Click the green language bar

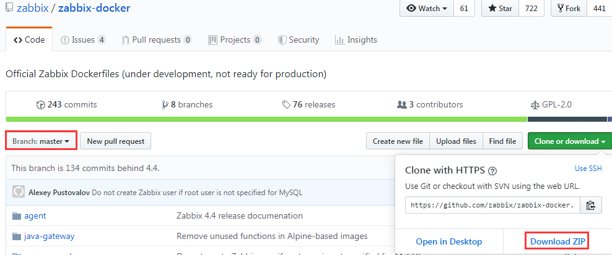click(x=266, y=119)
